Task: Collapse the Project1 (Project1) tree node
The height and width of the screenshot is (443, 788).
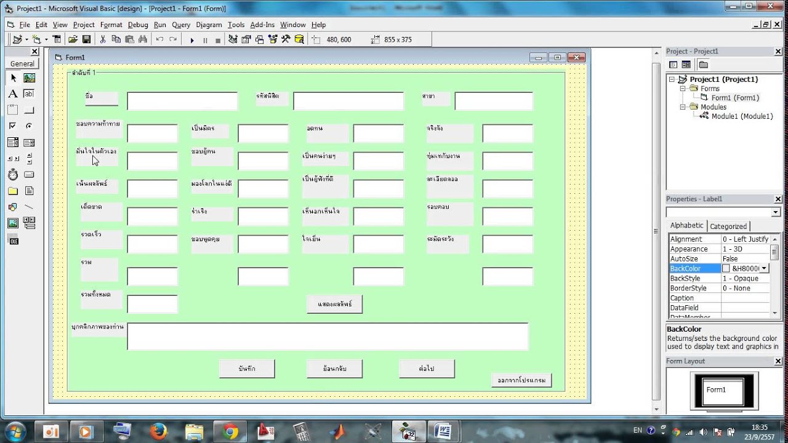Action: tap(672, 79)
